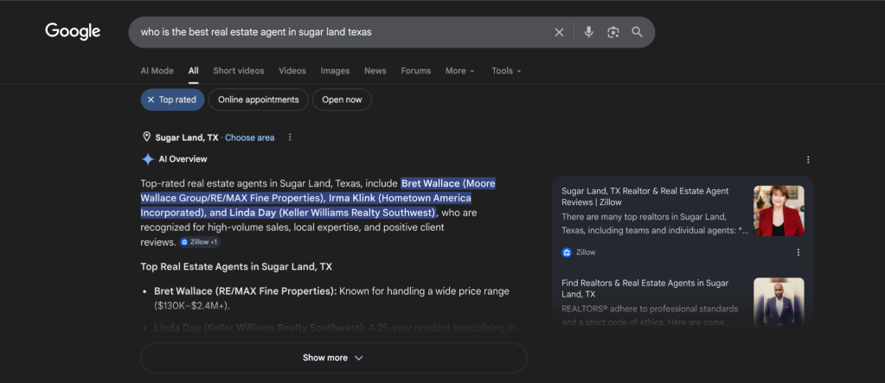Remove the Top rated filter chip
885x383 pixels.
(172, 99)
